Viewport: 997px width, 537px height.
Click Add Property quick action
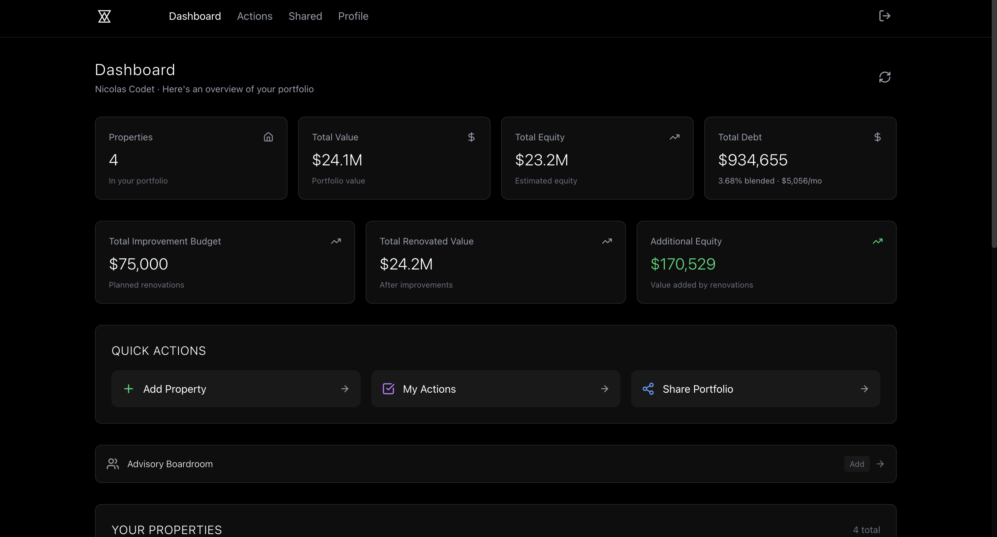[x=236, y=388]
